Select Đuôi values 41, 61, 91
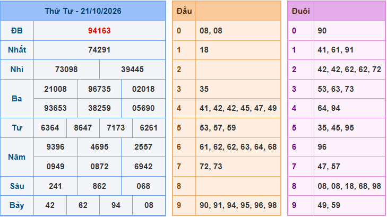Screen dimensions: 387x217 336,50
